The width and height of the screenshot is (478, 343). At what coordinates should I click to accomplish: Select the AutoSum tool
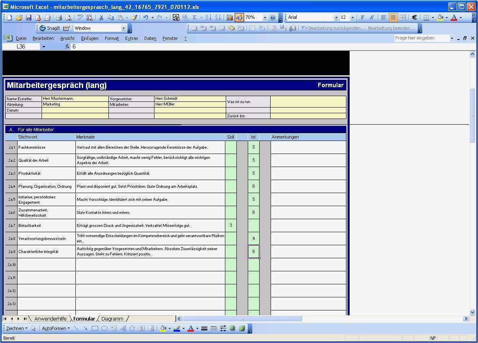point(195,17)
